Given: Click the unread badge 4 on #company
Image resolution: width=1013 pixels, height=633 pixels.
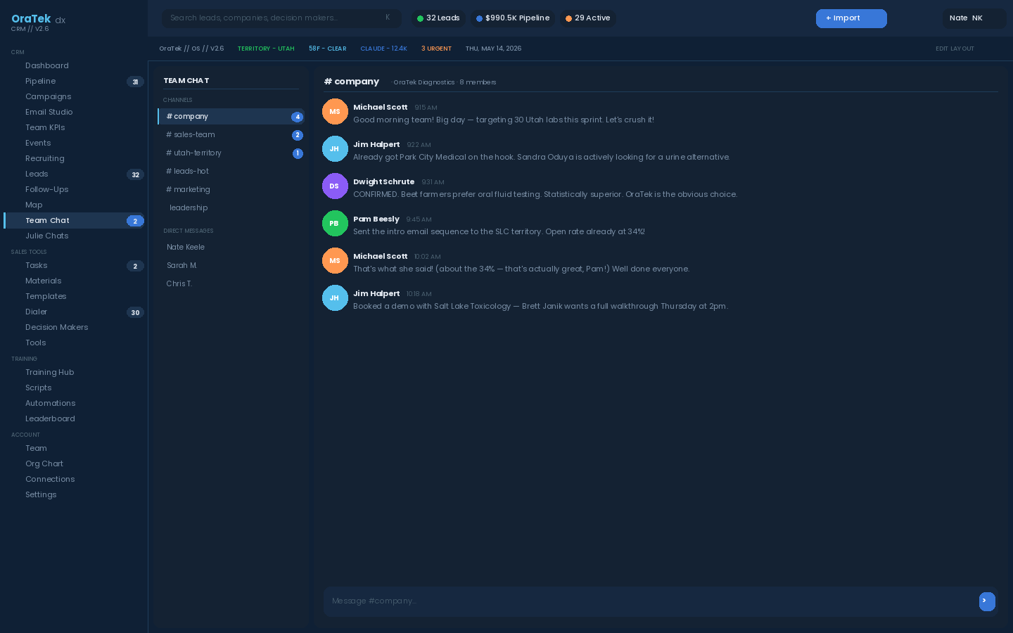Looking at the screenshot, I should point(297,117).
